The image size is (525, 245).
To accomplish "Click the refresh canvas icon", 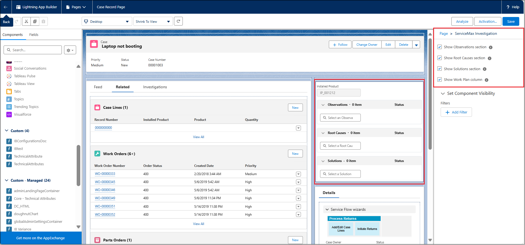I will [x=178, y=21].
